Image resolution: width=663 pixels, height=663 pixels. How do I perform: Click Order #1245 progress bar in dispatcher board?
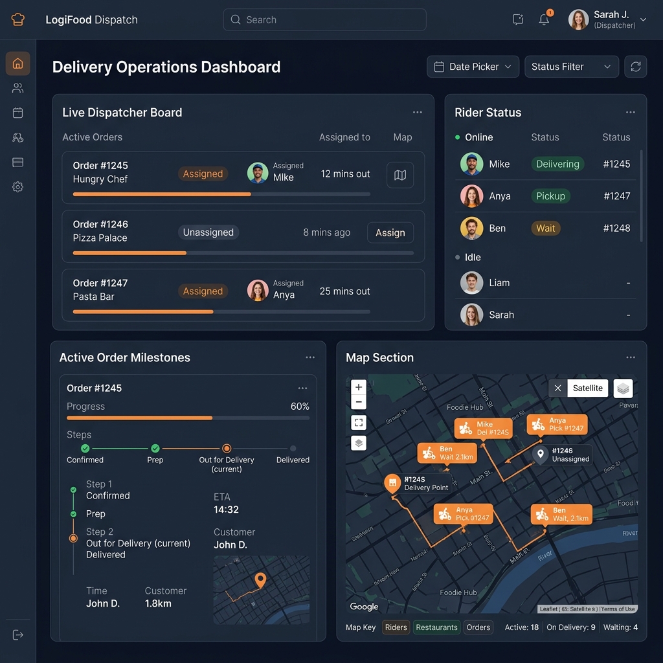[x=221, y=194]
